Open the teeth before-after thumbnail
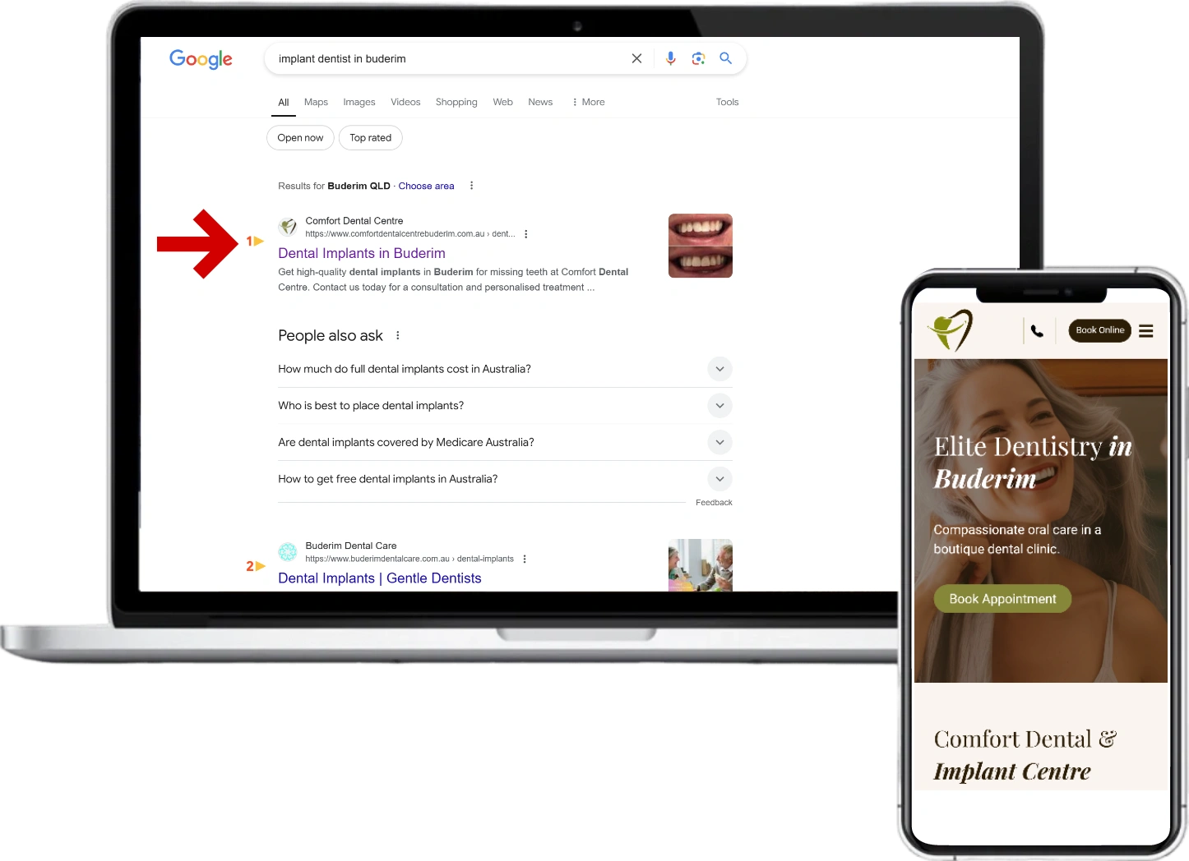This screenshot has width=1189, height=861. pyautogui.click(x=701, y=246)
